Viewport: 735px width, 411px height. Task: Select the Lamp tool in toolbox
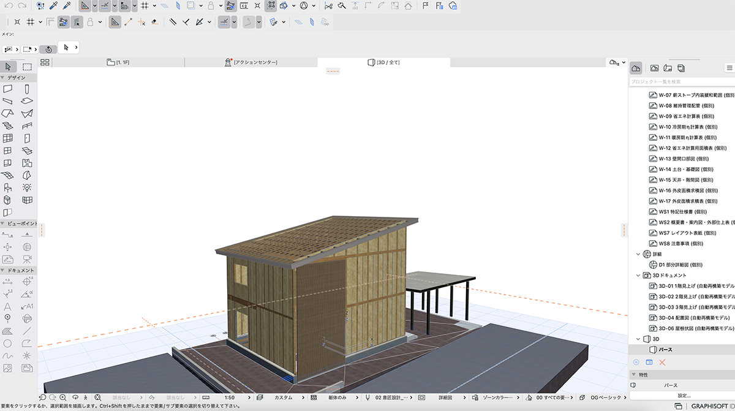27,187
